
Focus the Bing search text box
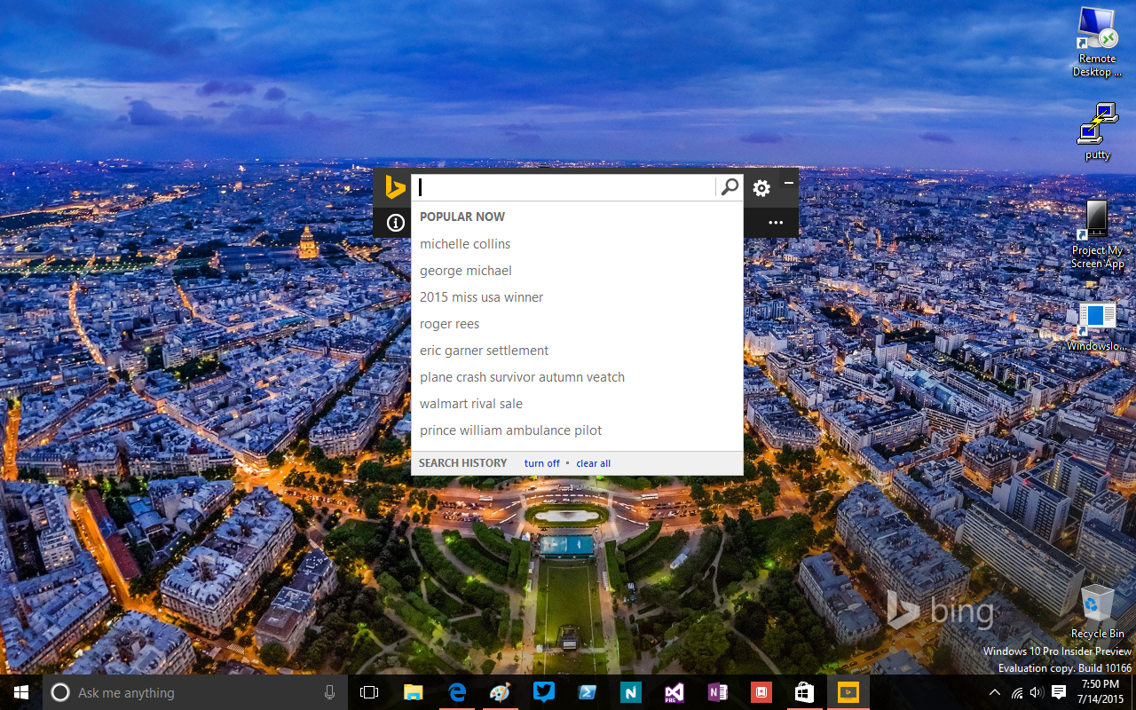coord(564,187)
